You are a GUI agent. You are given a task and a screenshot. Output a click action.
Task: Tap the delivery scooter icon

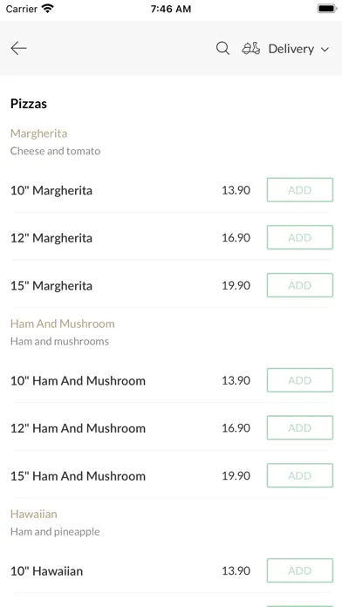251,48
